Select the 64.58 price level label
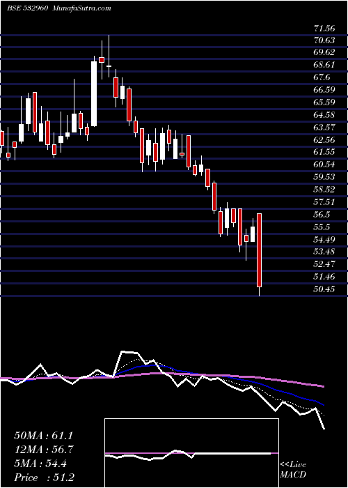The height and width of the screenshot is (488, 348). click(324, 114)
